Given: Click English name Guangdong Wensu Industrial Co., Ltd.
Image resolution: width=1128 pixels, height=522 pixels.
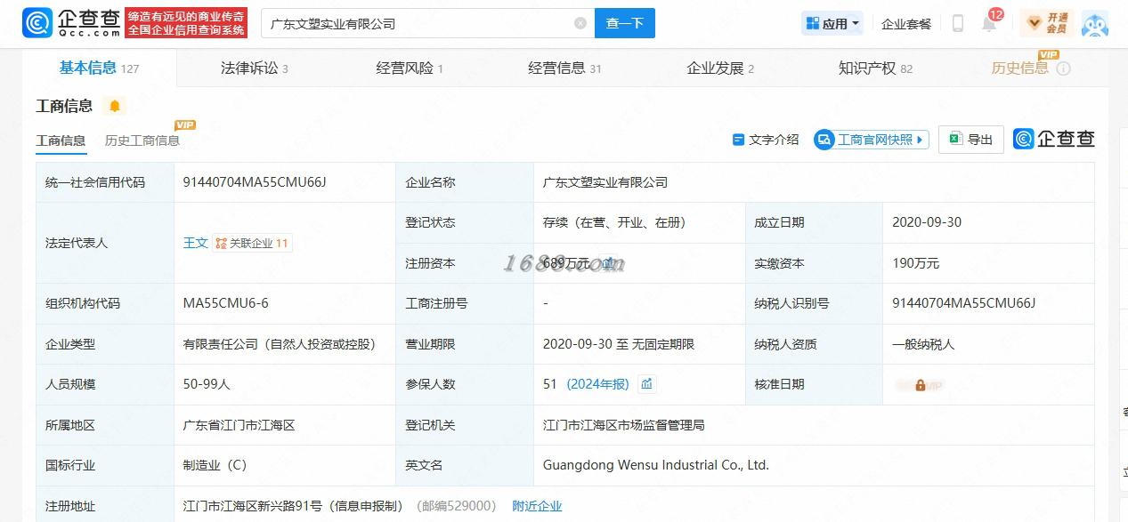Looking at the screenshot, I should pos(656,465).
